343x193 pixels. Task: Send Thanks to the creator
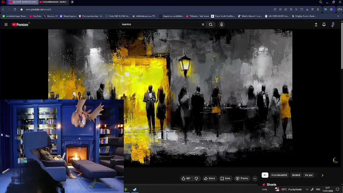(x=242, y=179)
